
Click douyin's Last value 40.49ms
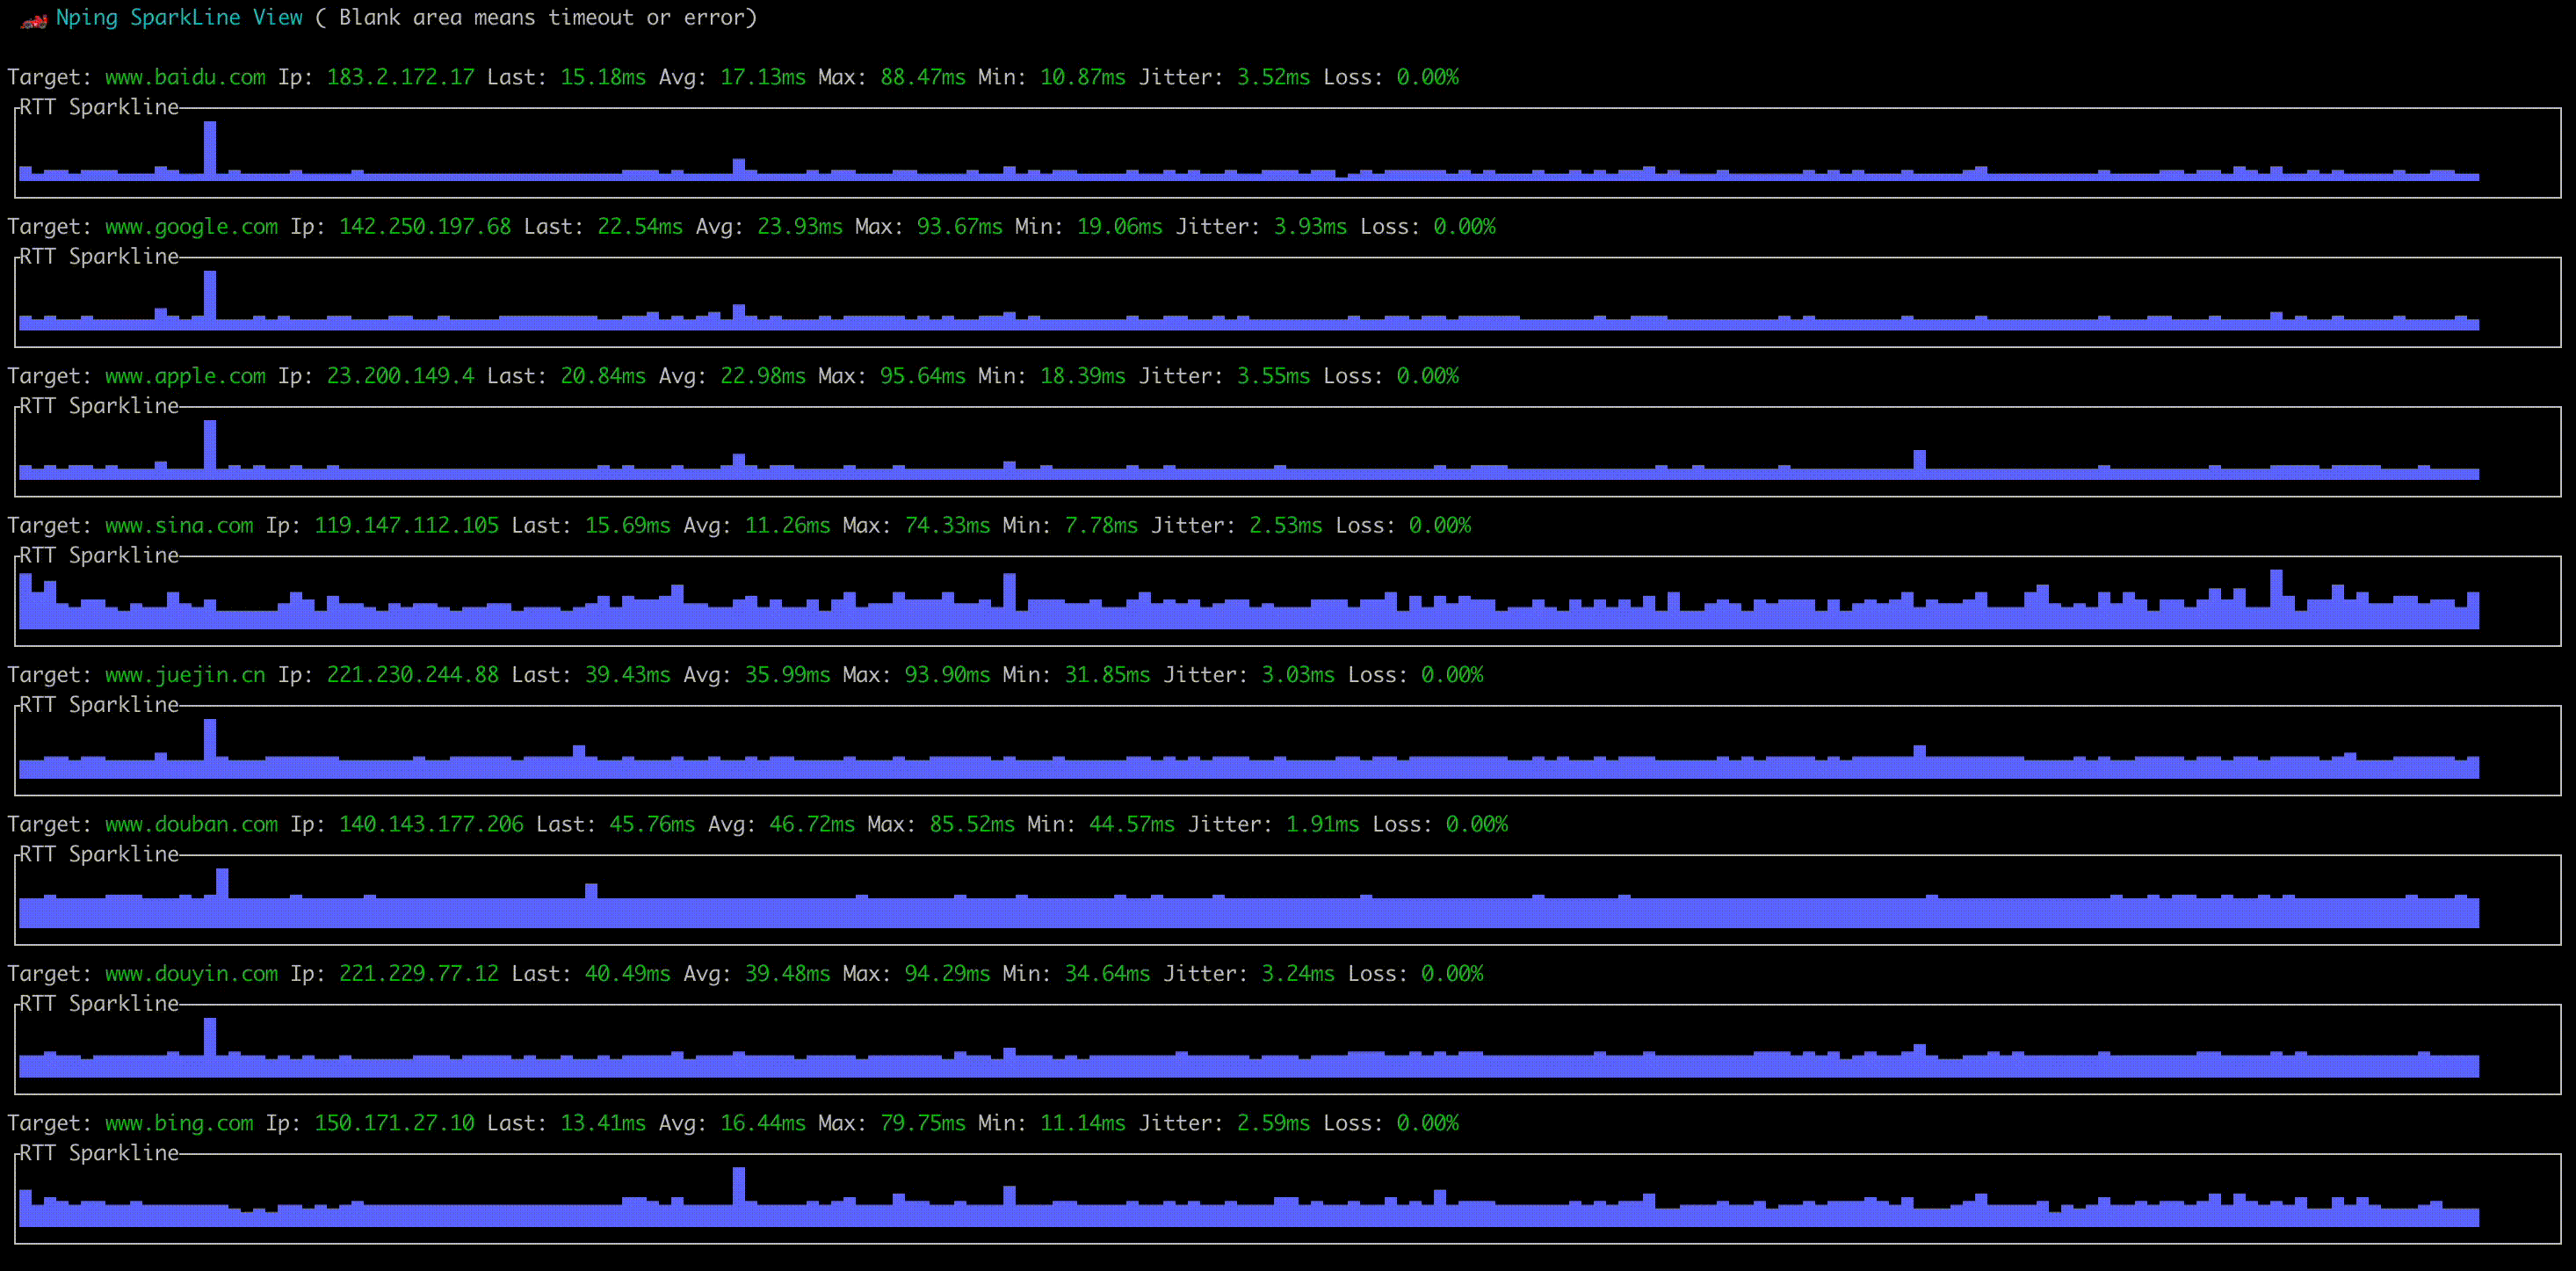(627, 974)
